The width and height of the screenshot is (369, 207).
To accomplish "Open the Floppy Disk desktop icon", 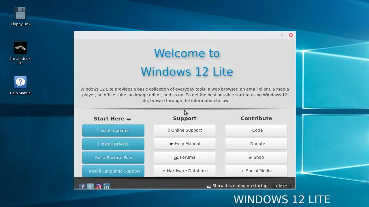I will [x=20, y=16].
